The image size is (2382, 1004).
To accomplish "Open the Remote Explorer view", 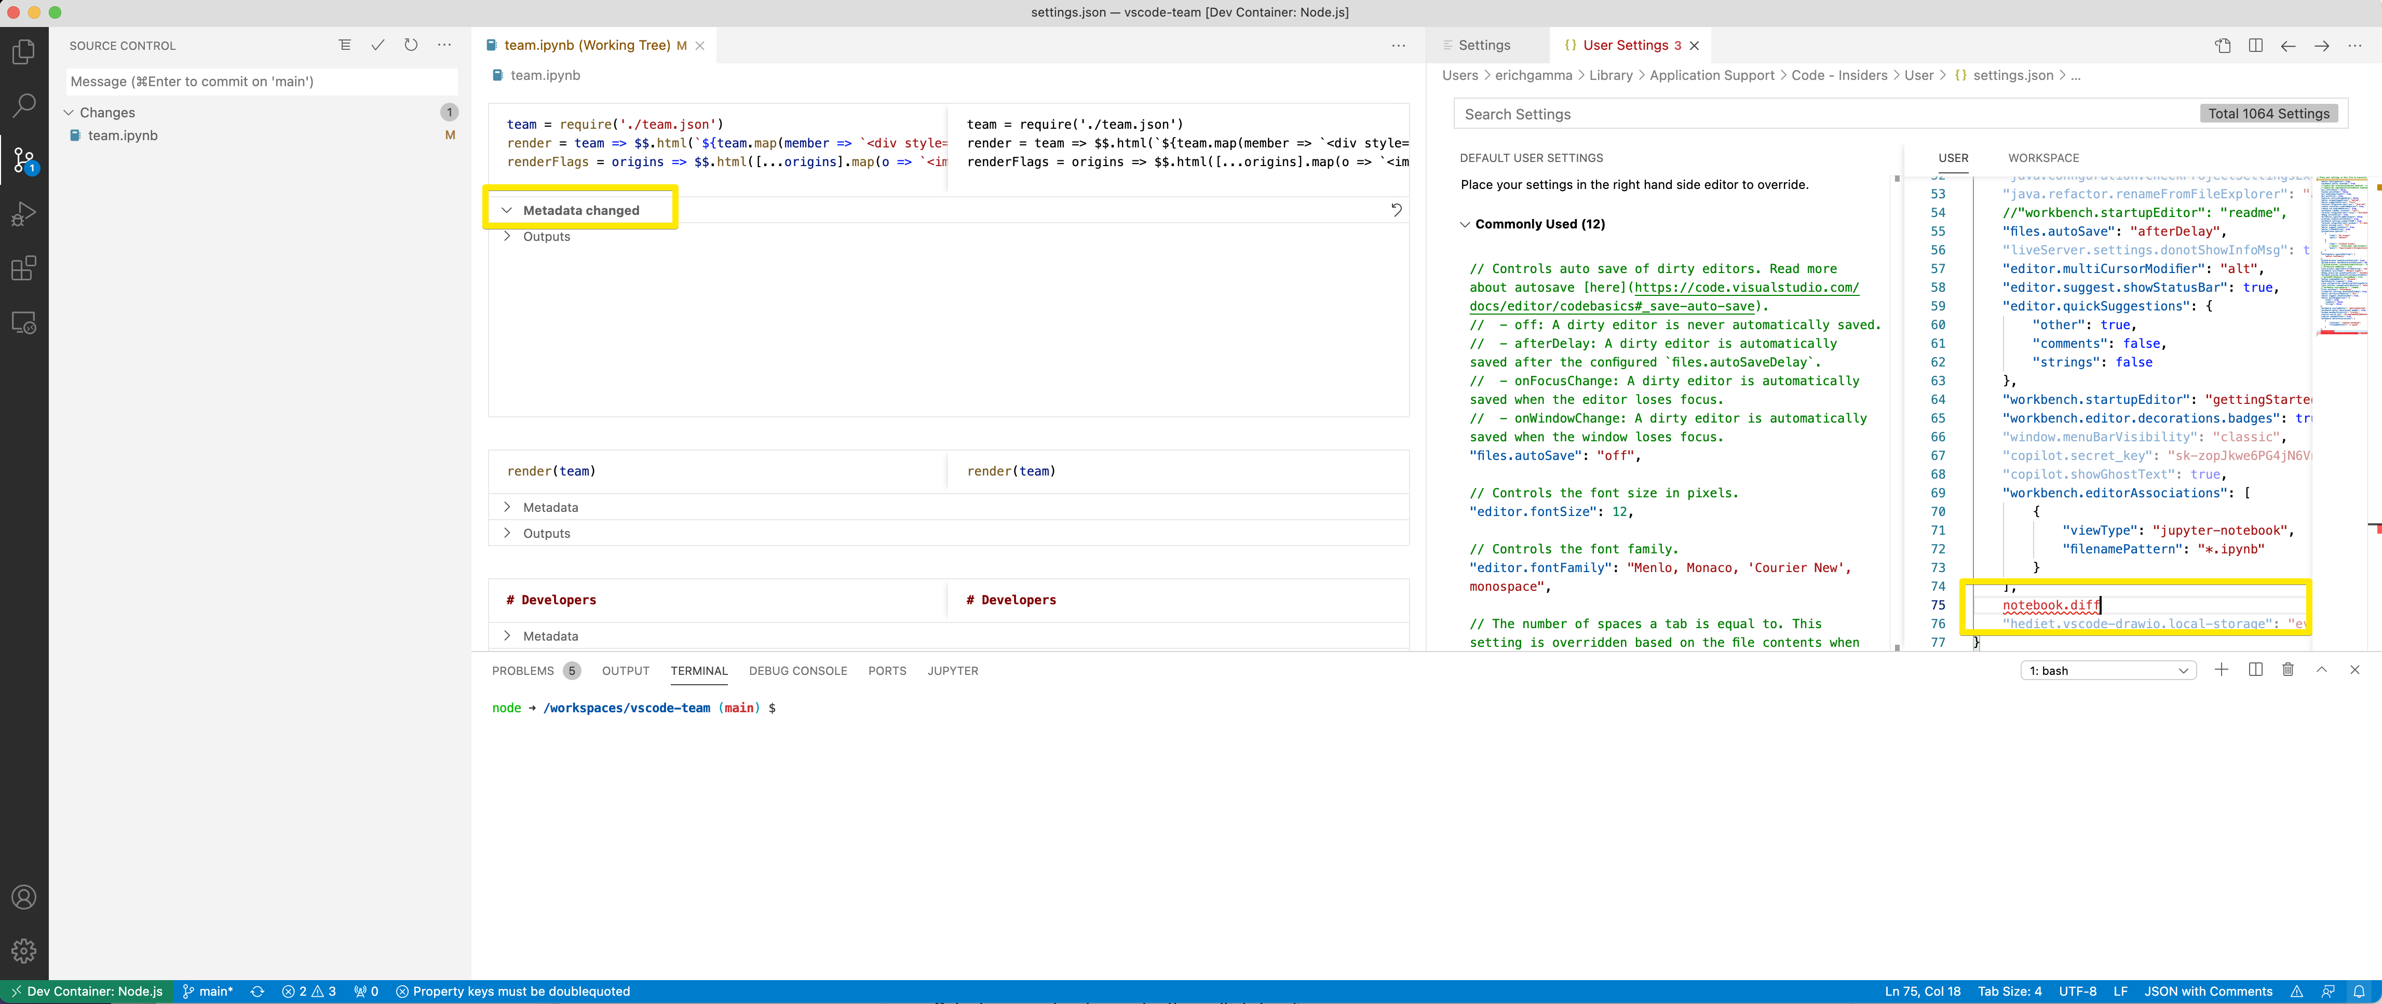I will [24, 322].
